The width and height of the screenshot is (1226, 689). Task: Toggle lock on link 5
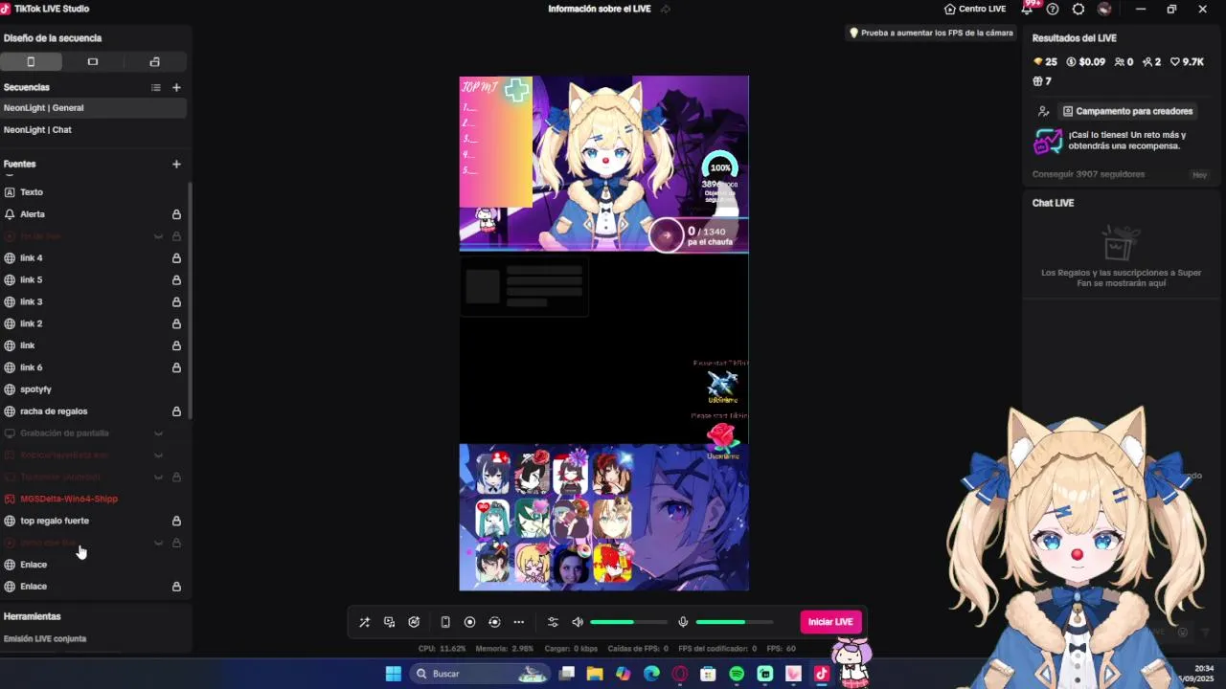coord(176,280)
